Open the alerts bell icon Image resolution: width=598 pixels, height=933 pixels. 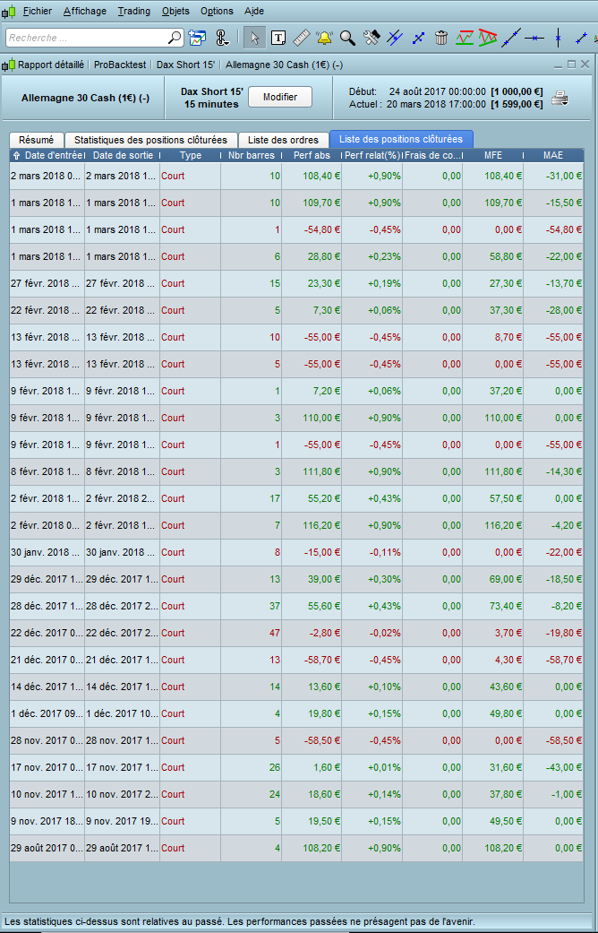tap(324, 38)
